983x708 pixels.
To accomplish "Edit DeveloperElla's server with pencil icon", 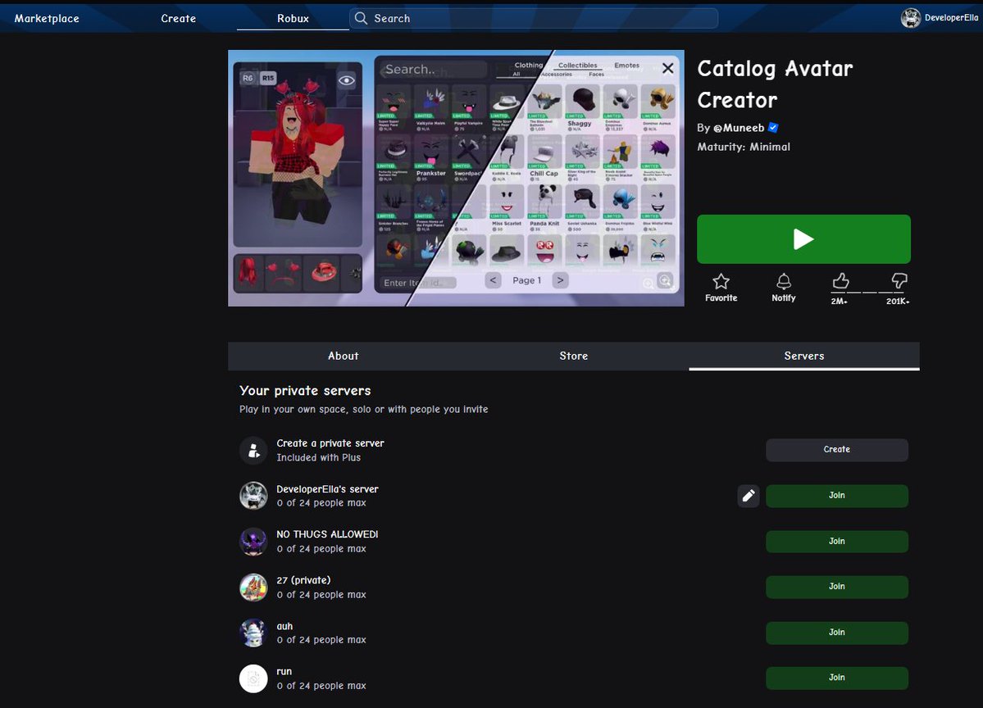I will click(749, 496).
